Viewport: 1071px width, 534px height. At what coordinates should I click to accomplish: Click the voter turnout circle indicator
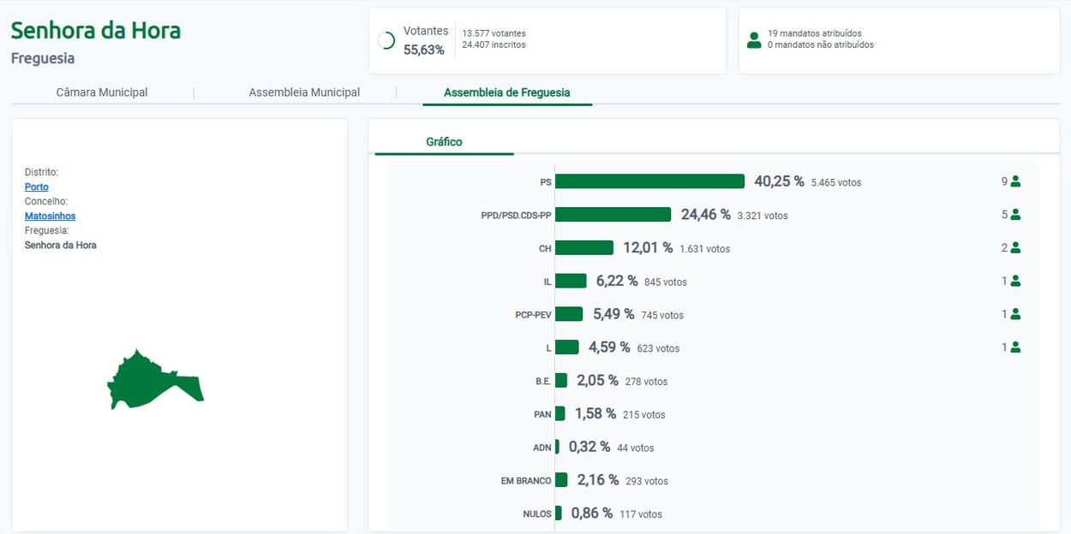pyautogui.click(x=386, y=40)
